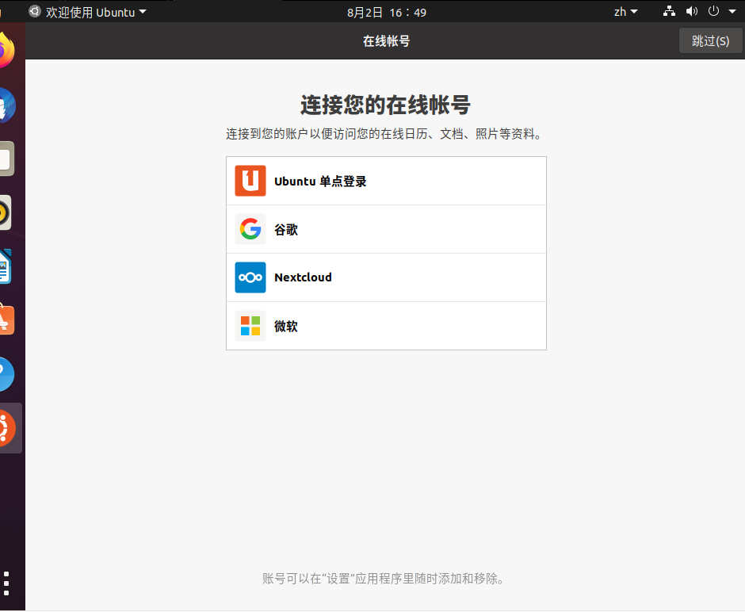
Task: Skip setup with the 跳过(S) button
Action: (710, 41)
